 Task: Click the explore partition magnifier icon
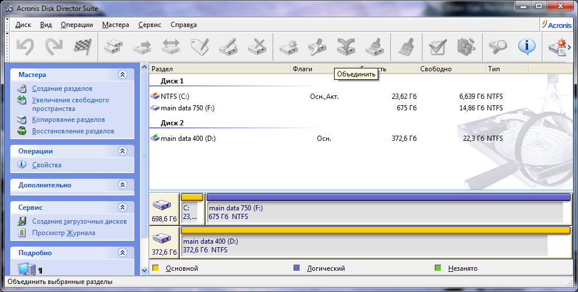498,47
